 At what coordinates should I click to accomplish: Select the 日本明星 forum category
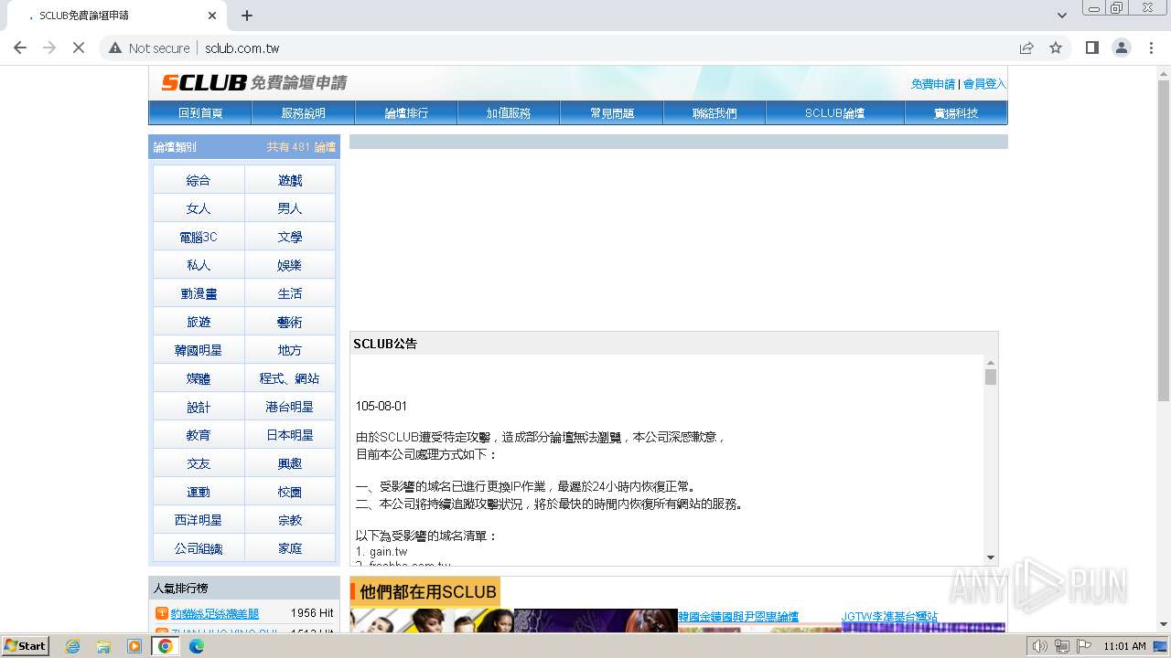point(290,435)
